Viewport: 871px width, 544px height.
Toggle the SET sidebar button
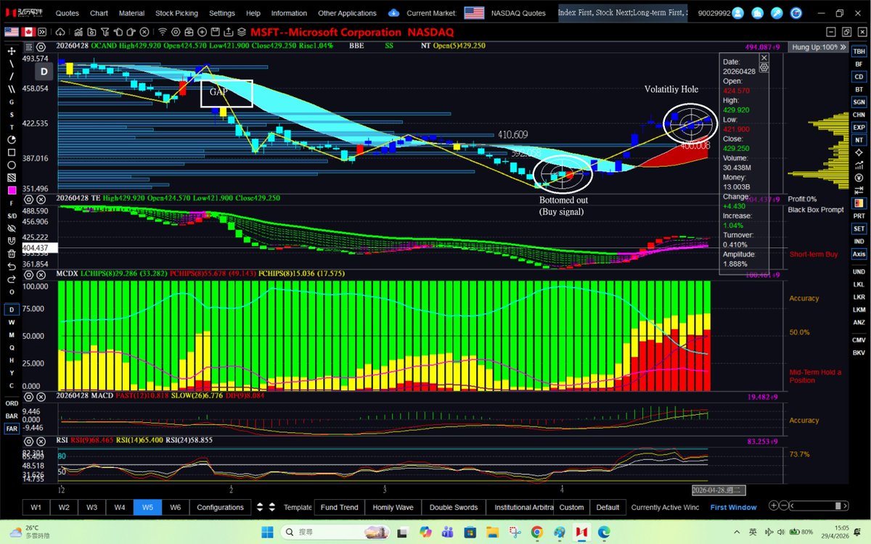859,228
